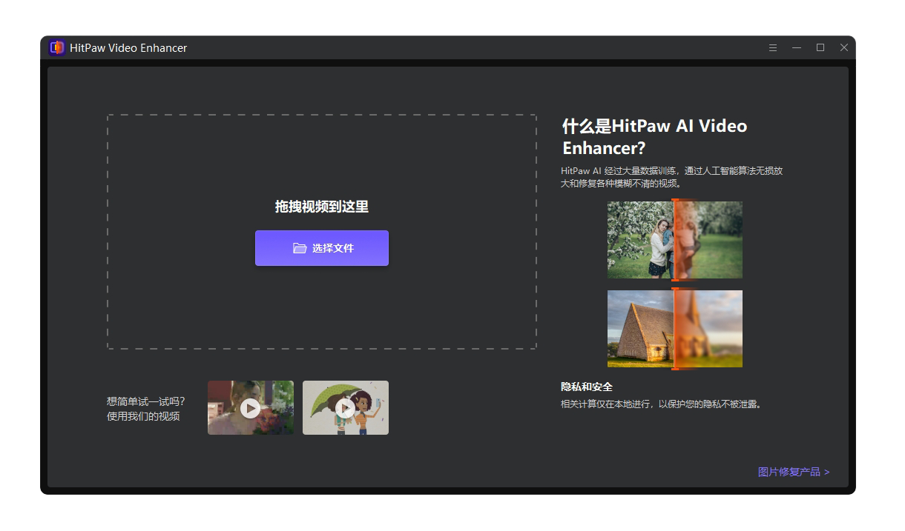Maximize the HitPaw Video Enhancer window
Image resolution: width=905 pixels, height=531 pixels.
(820, 47)
